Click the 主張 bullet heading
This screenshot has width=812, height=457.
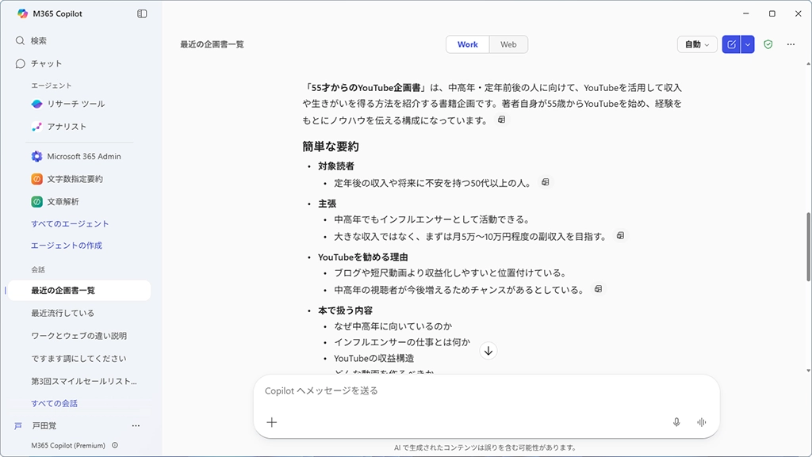tap(327, 204)
